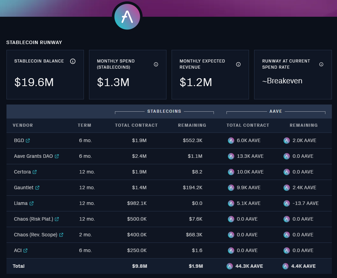Click the STABLECOINS group header
Screen dimensions: 337x278
coord(164,111)
